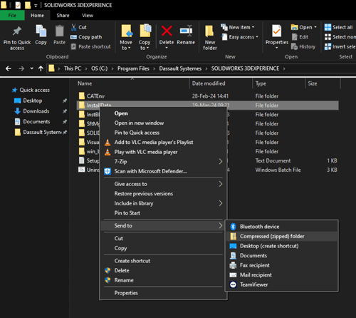The image size is (356, 318).
Task: Expand the Give access to submenu
Action: 221,184
